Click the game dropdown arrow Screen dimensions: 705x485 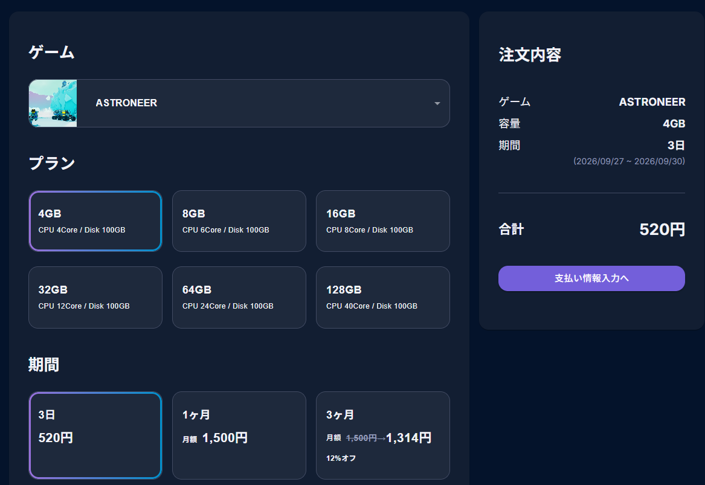[x=437, y=103]
